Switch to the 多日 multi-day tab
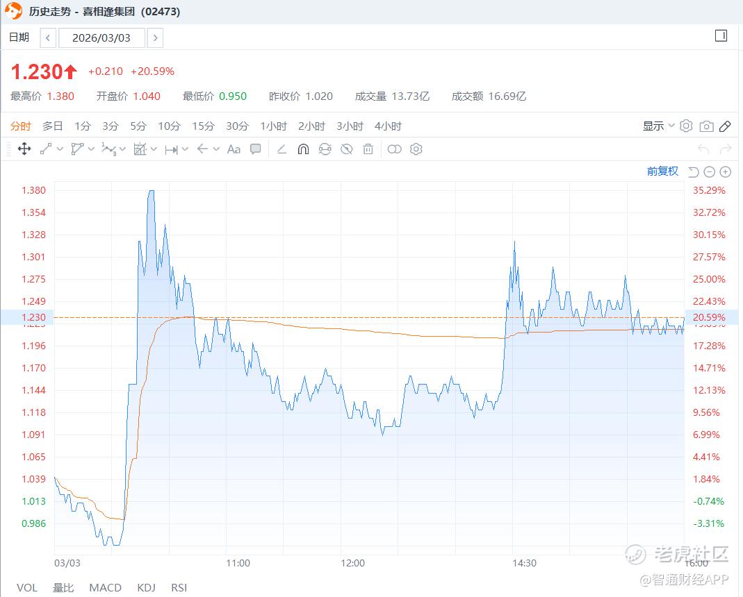The height and width of the screenshot is (597, 743). 53,126
